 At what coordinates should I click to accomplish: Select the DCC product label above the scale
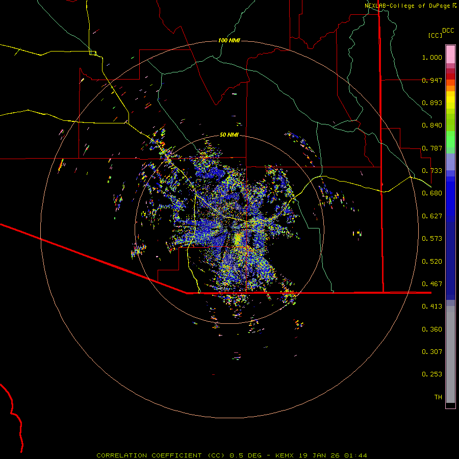point(448,31)
